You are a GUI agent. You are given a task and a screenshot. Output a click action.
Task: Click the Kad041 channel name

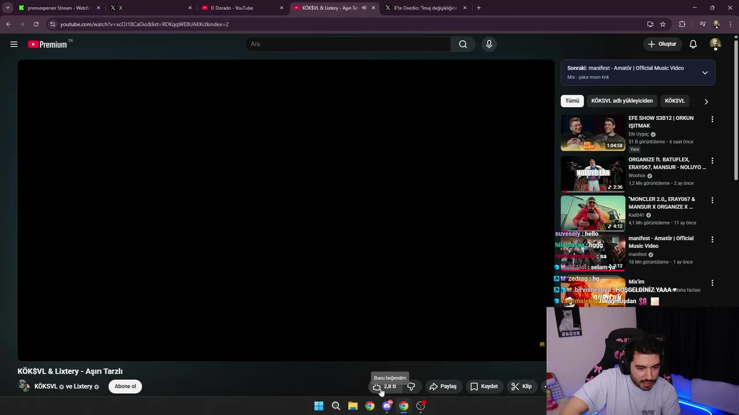(636, 216)
